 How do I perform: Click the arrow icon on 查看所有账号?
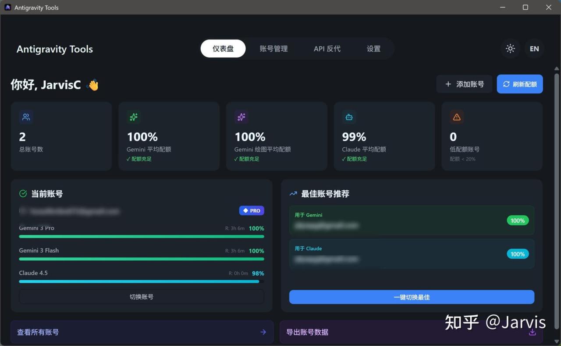[x=263, y=332]
